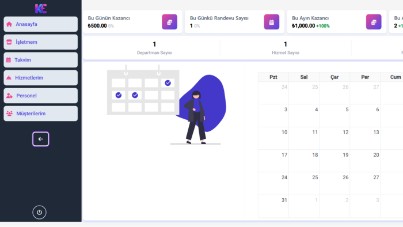Click the calendar illustration image
403x227 pixels.
tap(166, 104)
